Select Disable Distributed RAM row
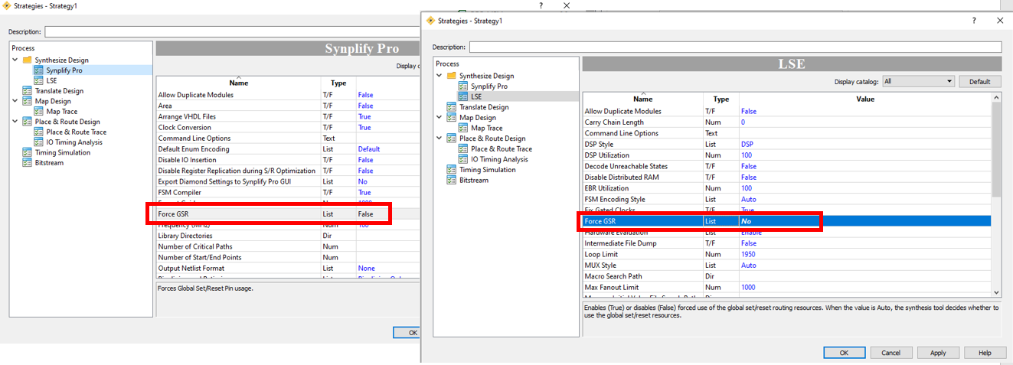Viewport: 1013px width, 365px height. pyautogui.click(x=787, y=177)
